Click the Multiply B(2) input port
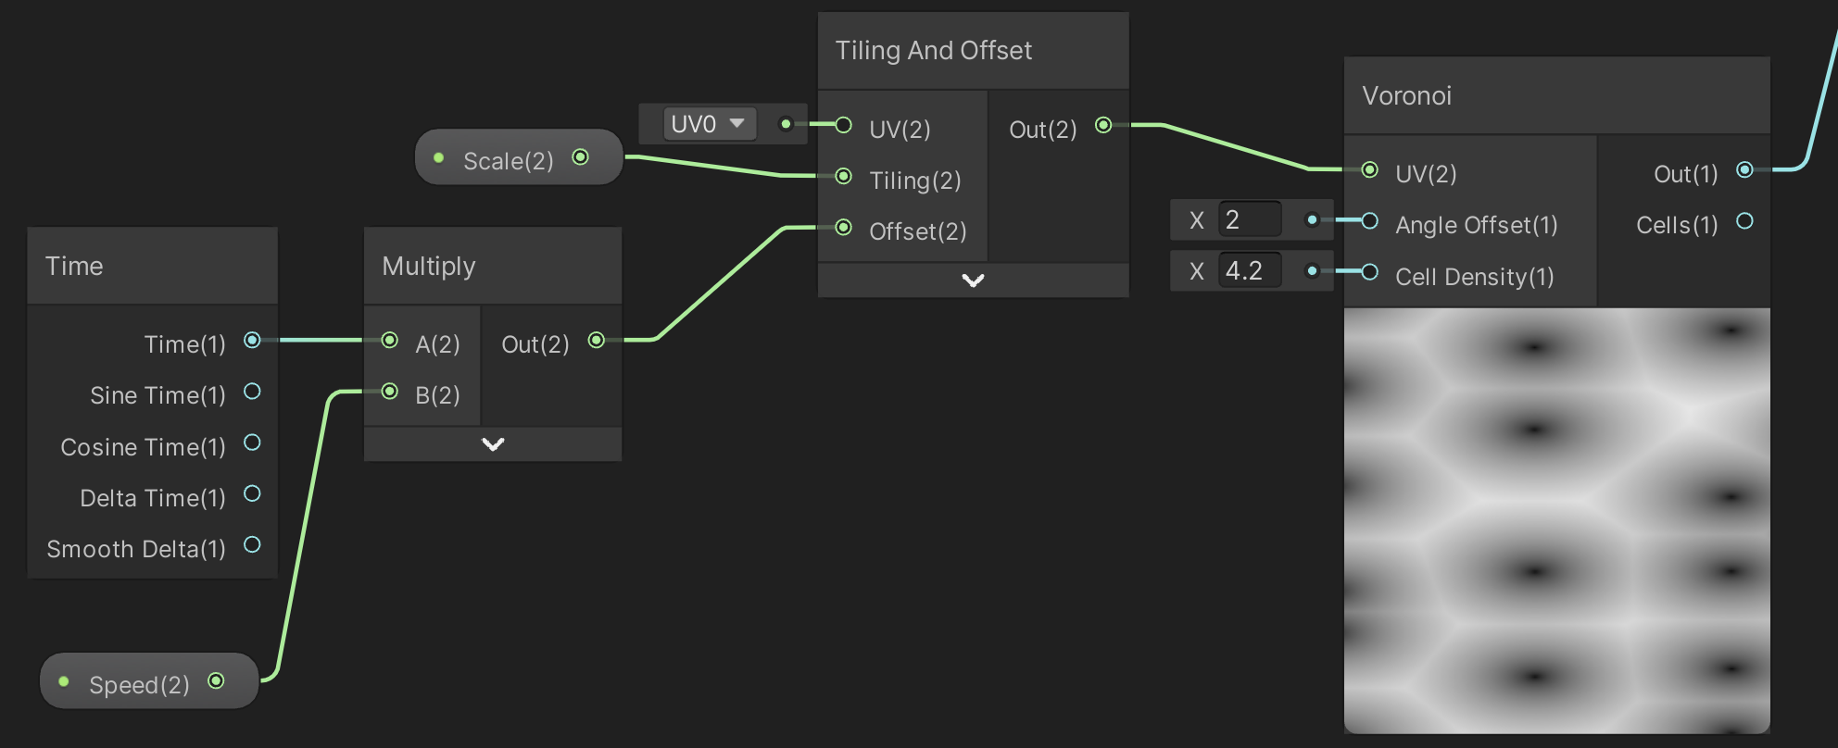The width and height of the screenshot is (1838, 748). coord(390,392)
